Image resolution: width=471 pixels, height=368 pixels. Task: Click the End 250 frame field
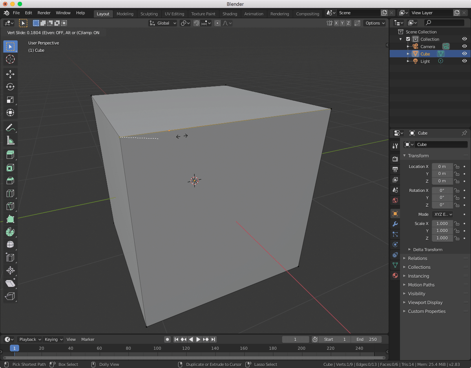(367, 339)
